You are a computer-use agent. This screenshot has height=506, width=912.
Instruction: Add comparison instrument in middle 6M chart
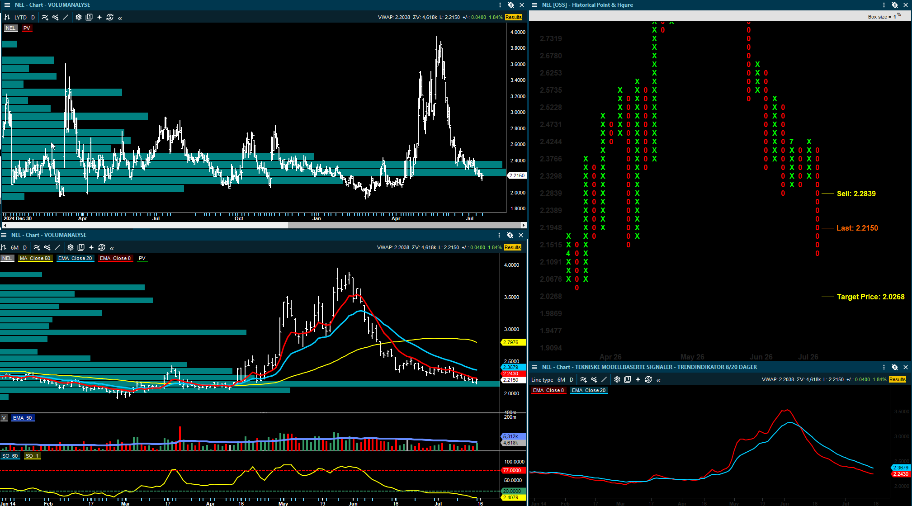pos(47,247)
